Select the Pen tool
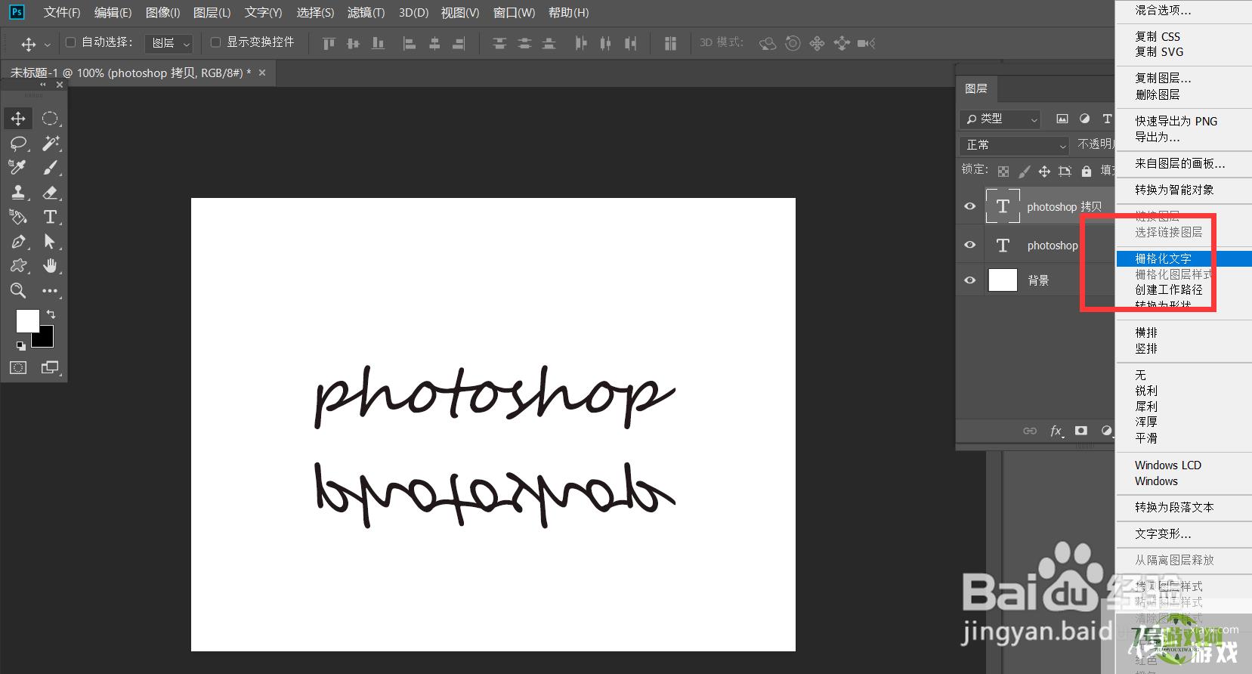This screenshot has width=1252, height=674. pos(18,242)
